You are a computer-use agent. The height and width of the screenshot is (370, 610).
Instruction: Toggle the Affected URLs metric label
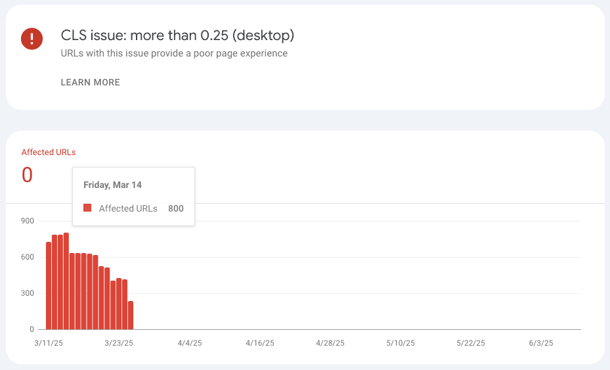tap(49, 152)
